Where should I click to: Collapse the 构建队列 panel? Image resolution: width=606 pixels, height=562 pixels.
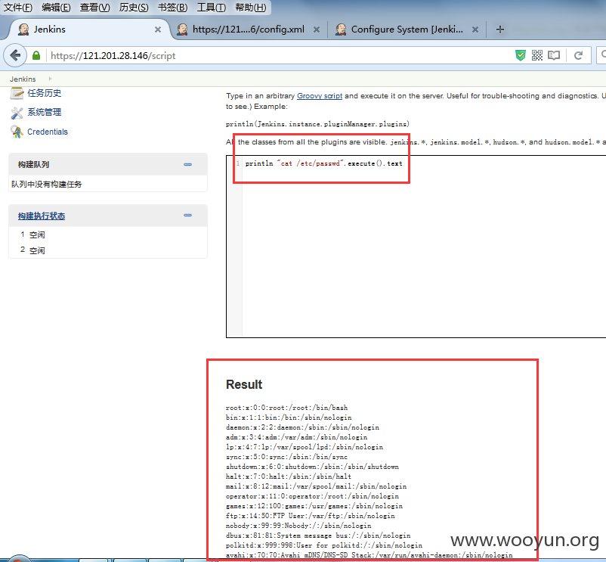[188, 164]
